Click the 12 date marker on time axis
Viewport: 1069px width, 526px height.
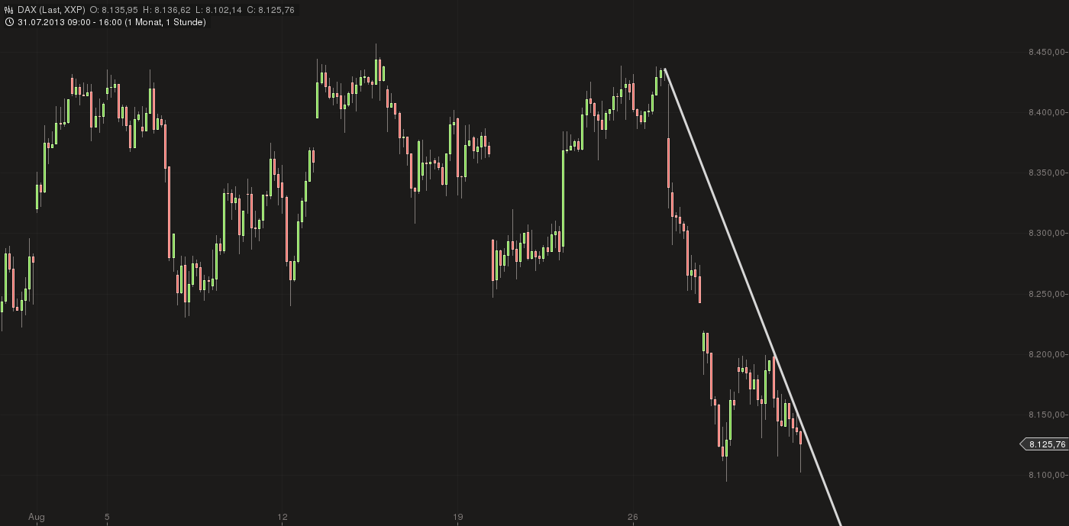283,517
